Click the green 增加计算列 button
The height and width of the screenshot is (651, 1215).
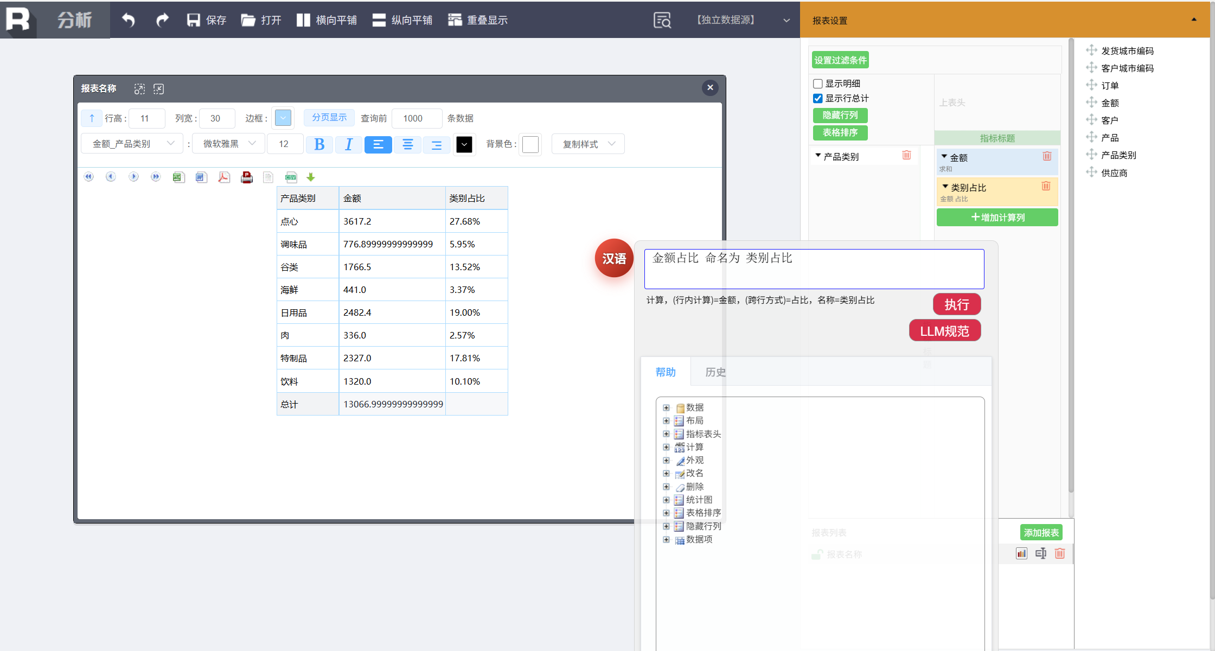pos(997,218)
